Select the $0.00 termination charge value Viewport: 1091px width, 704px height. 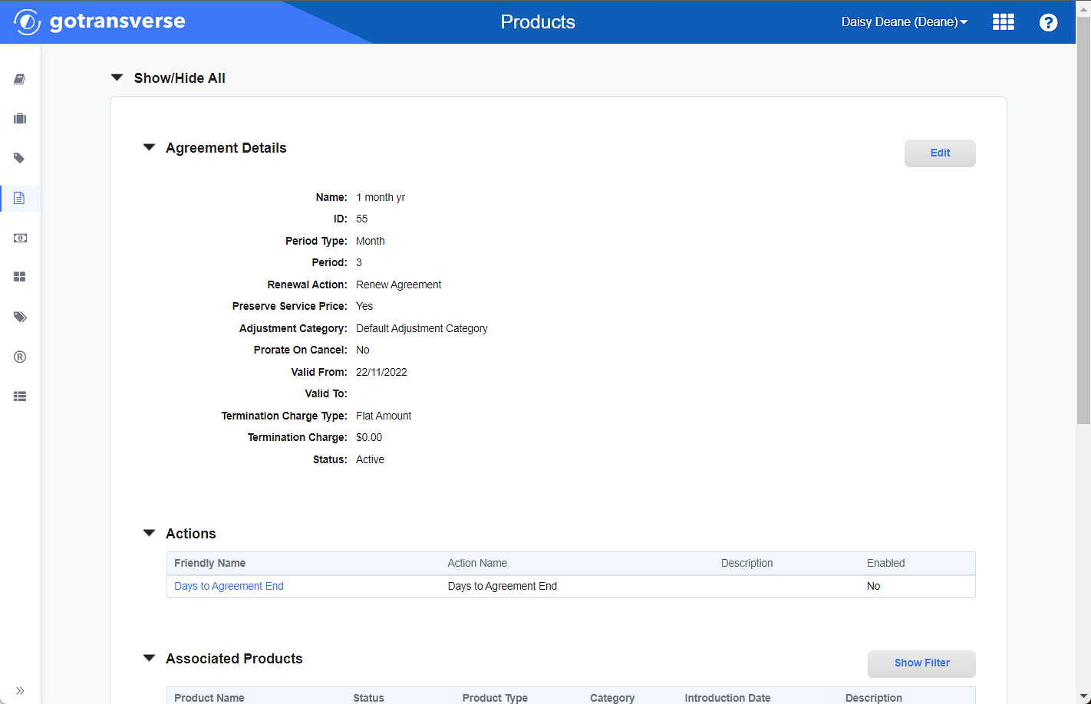coord(369,437)
